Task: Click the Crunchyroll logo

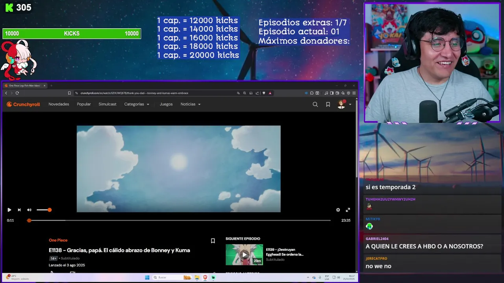Action: (x=23, y=104)
